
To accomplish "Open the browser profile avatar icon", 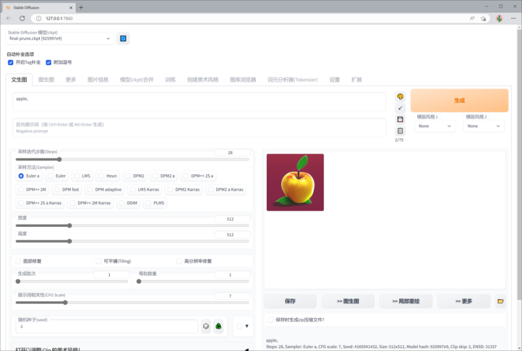I will pyautogui.click(x=499, y=18).
